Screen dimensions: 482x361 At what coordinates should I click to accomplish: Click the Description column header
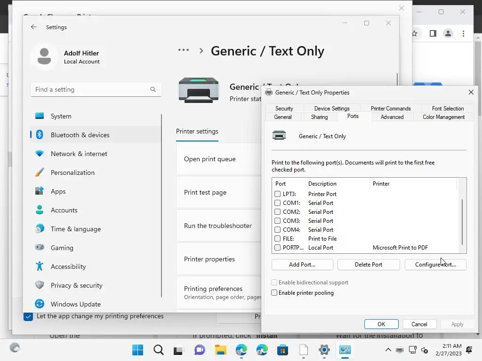tap(337, 184)
